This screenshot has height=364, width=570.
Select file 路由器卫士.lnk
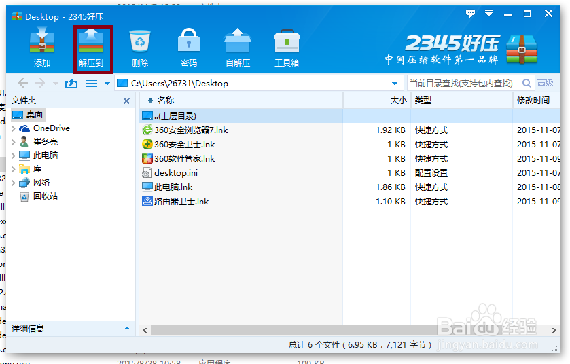181,201
